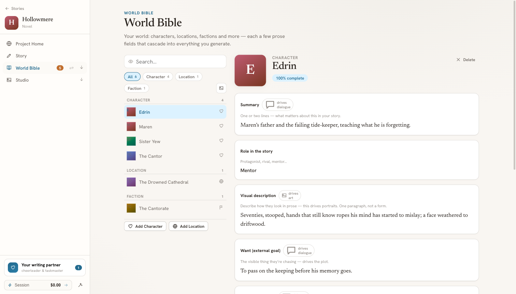Open Your writing partner panel

coord(45,267)
